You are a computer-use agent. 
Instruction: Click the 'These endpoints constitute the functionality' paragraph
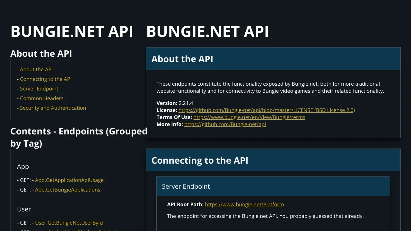(x=270, y=87)
